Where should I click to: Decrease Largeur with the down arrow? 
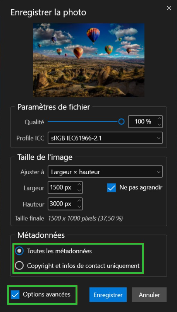click(x=79, y=190)
